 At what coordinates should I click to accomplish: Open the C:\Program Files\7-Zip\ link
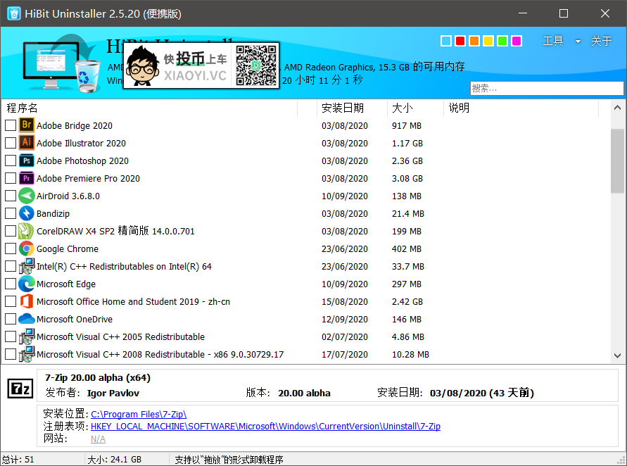click(x=138, y=414)
